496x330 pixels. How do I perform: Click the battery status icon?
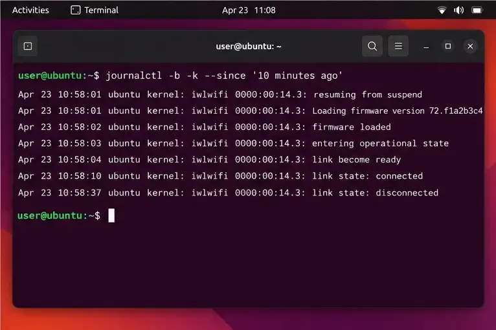pyautogui.click(x=477, y=10)
